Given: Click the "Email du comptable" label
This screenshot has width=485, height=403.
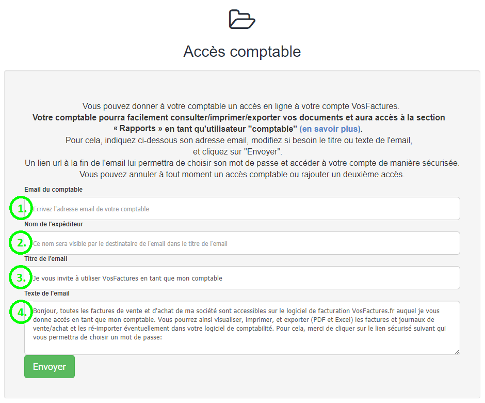Looking at the screenshot, I should 53,190.
